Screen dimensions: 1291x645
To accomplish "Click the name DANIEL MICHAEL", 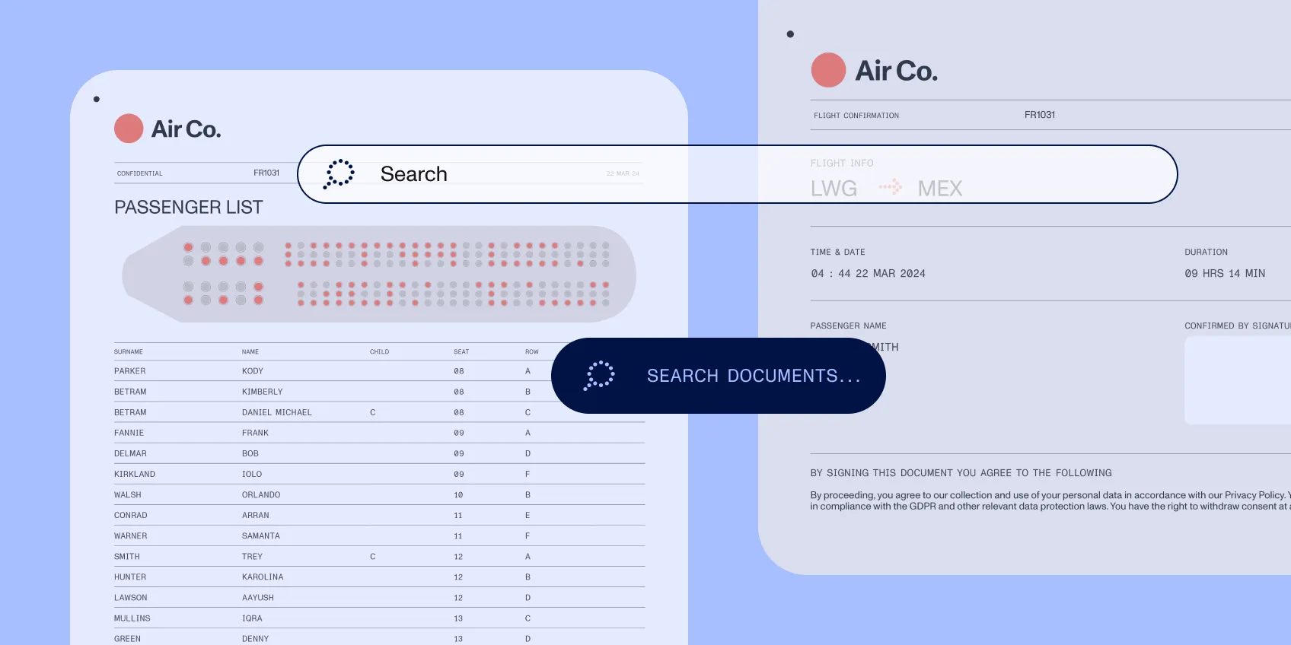I will tap(276, 412).
